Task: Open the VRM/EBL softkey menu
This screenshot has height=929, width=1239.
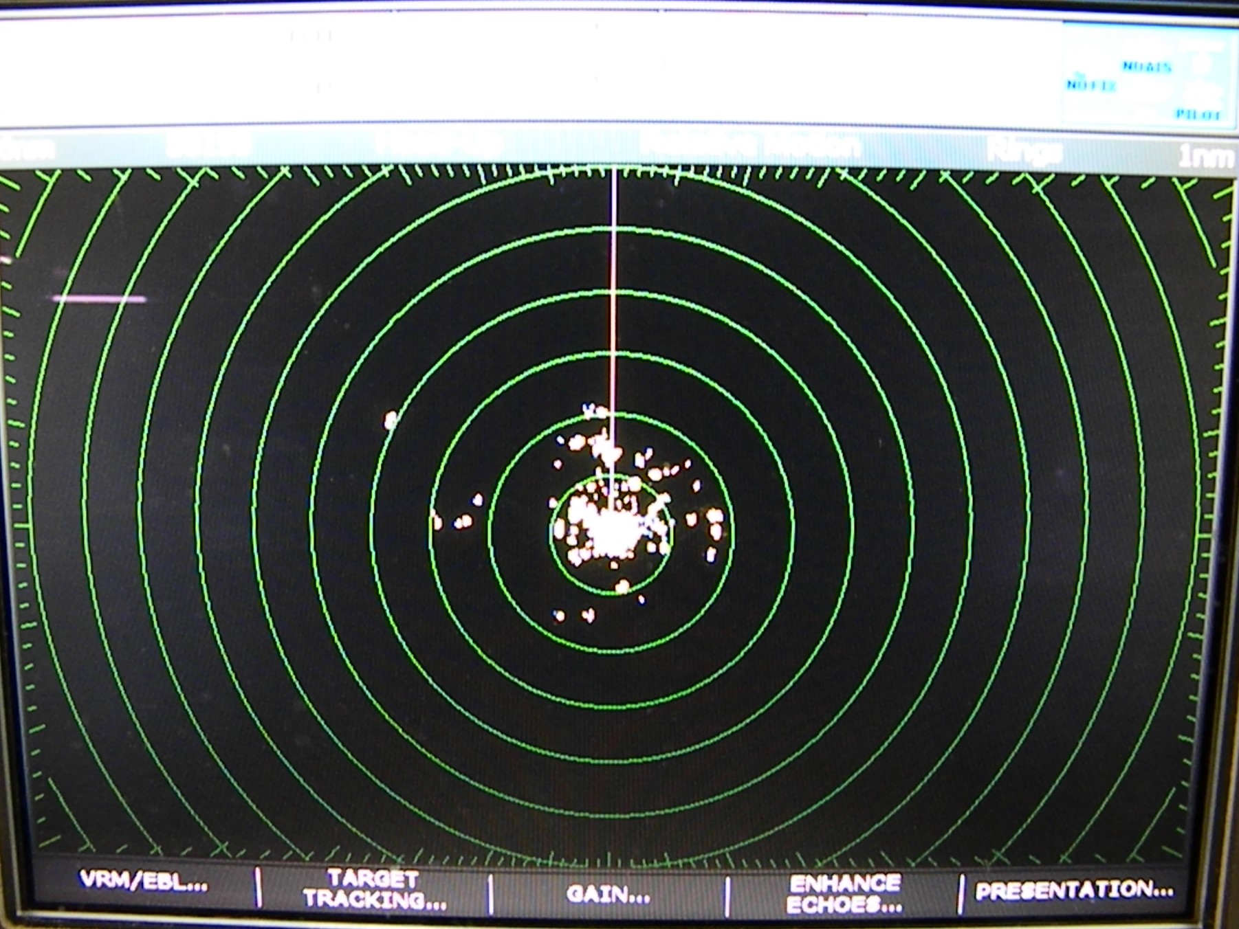Action: click(x=144, y=882)
